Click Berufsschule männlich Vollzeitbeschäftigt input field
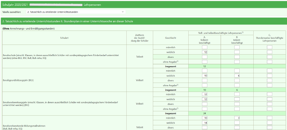287x130 pixels. pos(204,47)
